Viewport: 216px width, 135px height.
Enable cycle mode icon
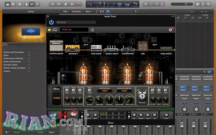(x=145, y=4)
